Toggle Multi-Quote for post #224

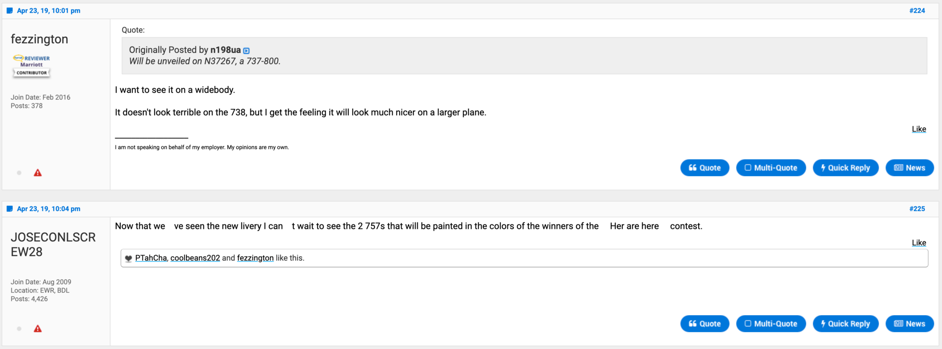pyautogui.click(x=771, y=168)
